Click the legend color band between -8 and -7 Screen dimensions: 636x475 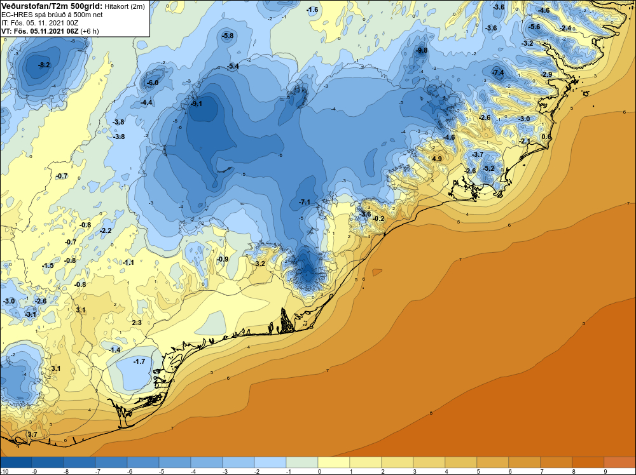pyautogui.click(x=79, y=462)
